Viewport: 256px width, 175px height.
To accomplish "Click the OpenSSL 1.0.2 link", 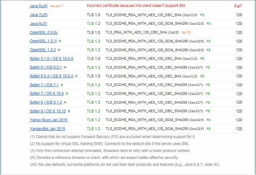I will click(x=43, y=50).
